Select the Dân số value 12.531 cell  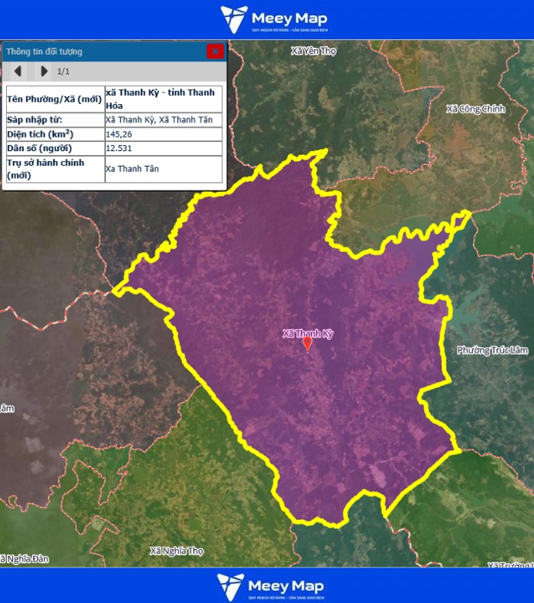pyautogui.click(x=164, y=148)
